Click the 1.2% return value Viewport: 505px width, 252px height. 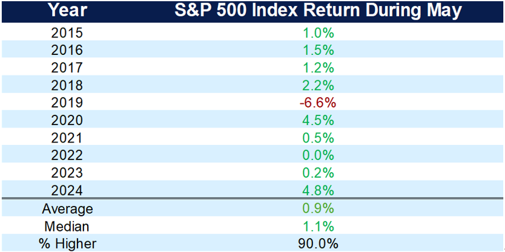pyautogui.click(x=317, y=68)
